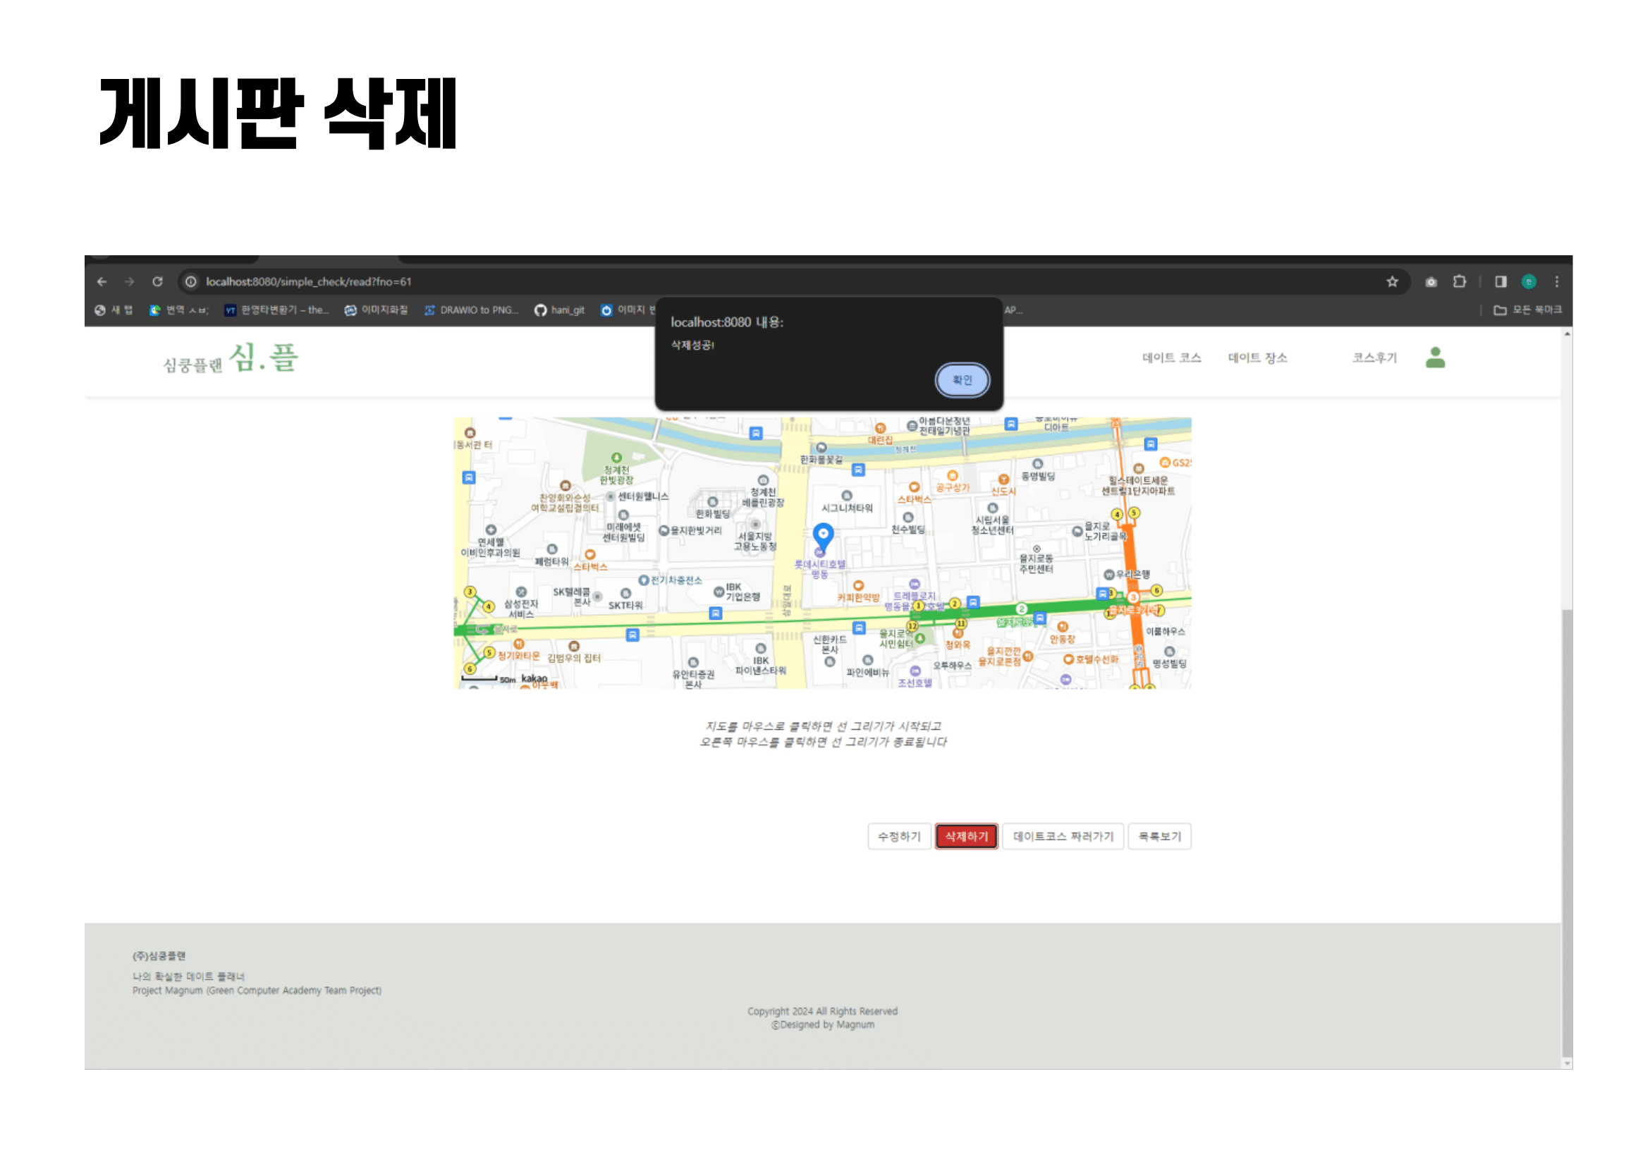The image size is (1650, 1167).
Task: Click the 목록보기 button
Action: tap(1159, 836)
